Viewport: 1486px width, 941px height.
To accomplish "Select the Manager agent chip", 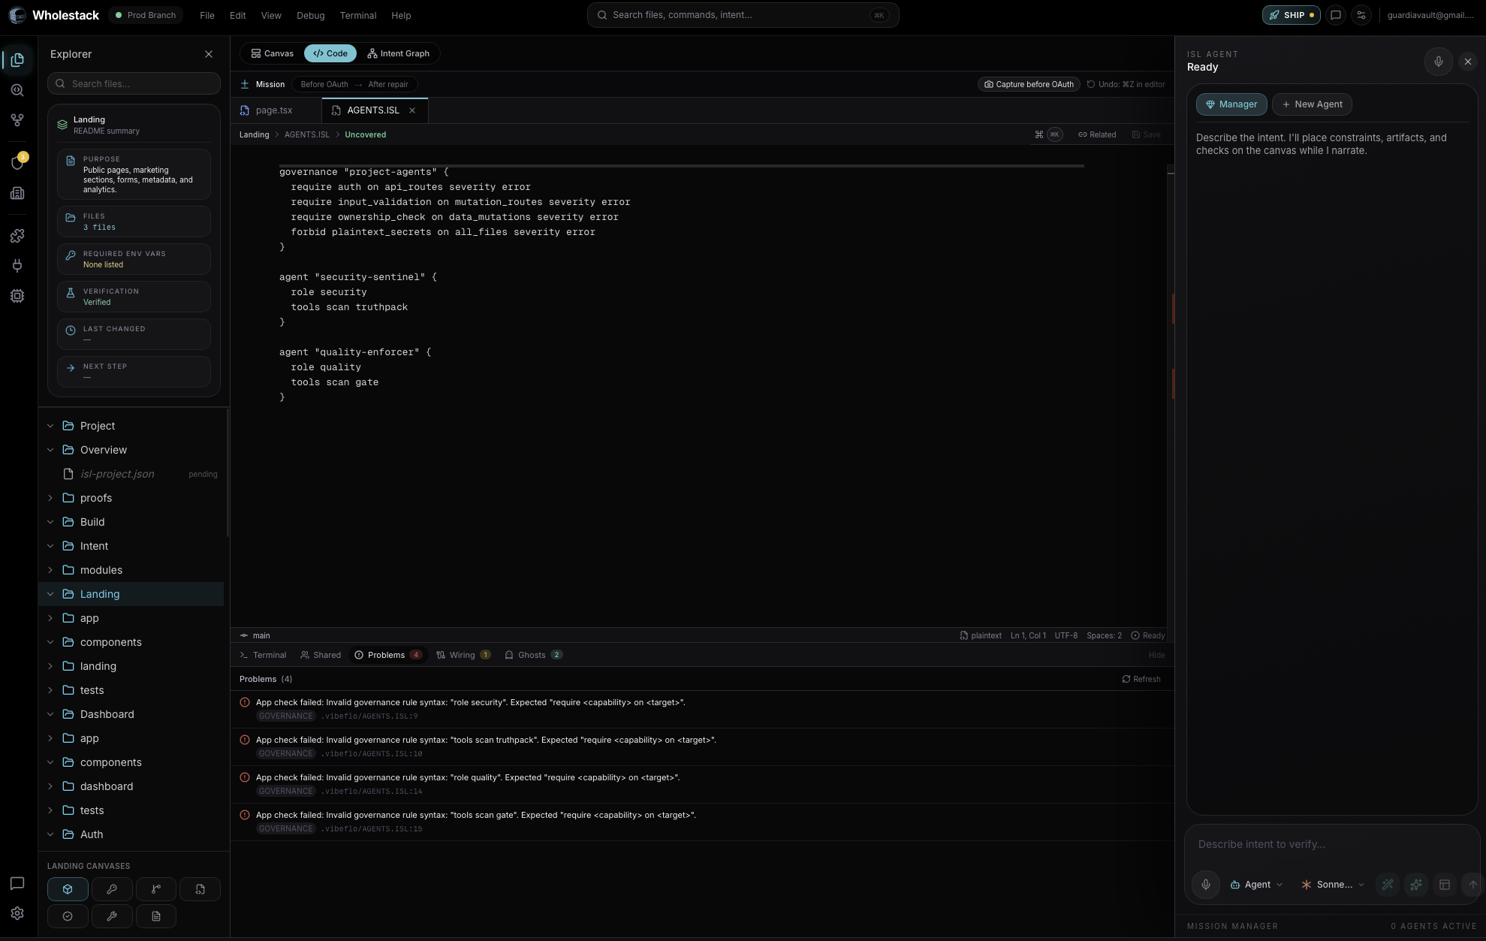I will 1231,104.
